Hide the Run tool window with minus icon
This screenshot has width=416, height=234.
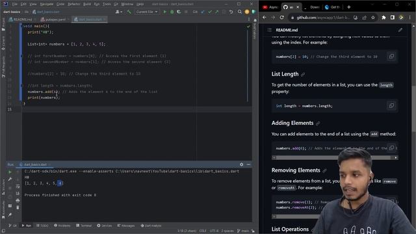coord(248,164)
